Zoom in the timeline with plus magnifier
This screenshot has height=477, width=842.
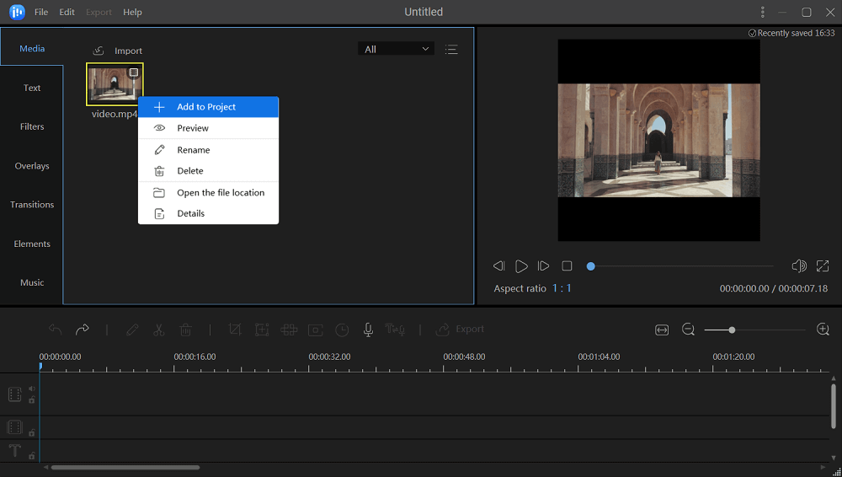[823, 330]
